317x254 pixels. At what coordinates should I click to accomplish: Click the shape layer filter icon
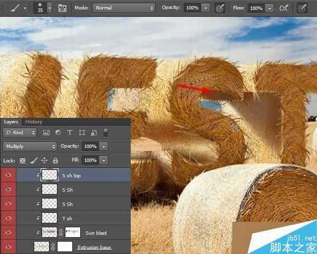coord(82,132)
